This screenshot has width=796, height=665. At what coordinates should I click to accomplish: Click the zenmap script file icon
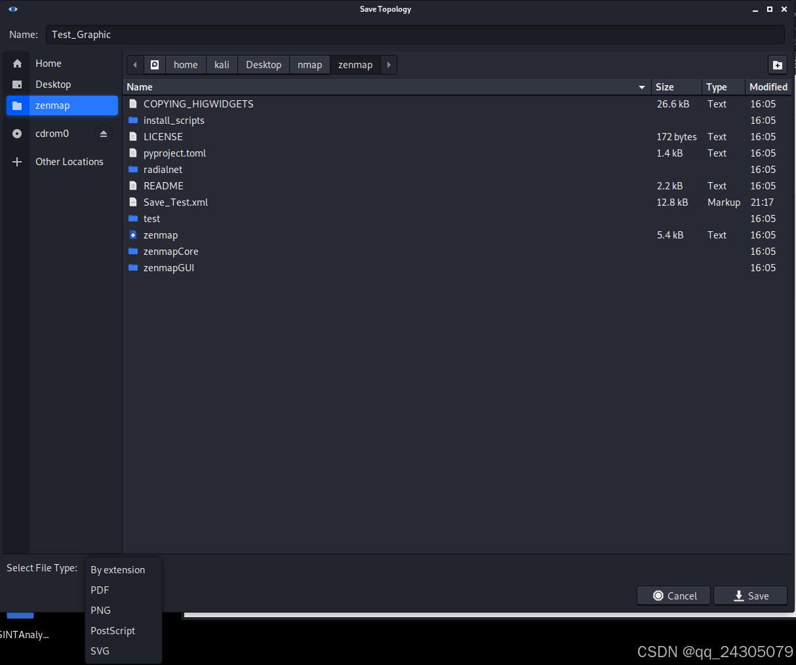133,235
